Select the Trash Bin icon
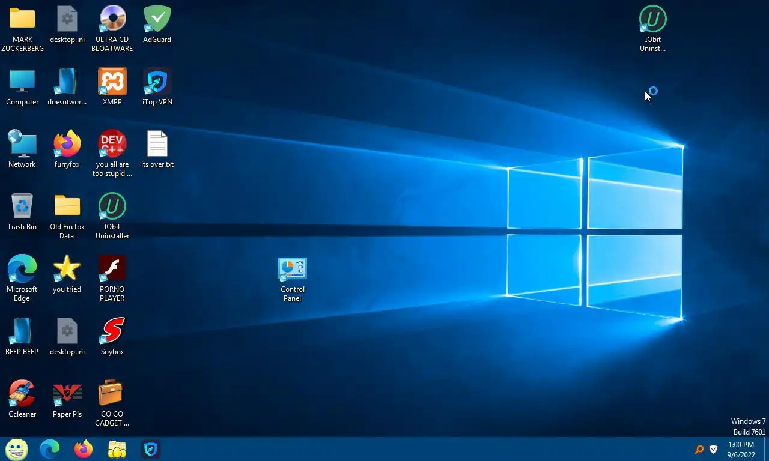769x461 pixels. pos(22,206)
